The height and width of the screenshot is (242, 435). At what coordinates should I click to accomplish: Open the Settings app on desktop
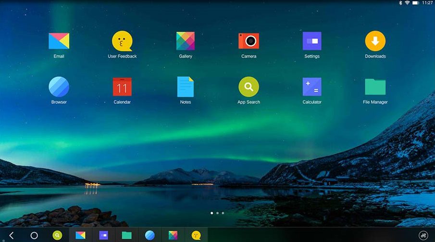coord(312,41)
